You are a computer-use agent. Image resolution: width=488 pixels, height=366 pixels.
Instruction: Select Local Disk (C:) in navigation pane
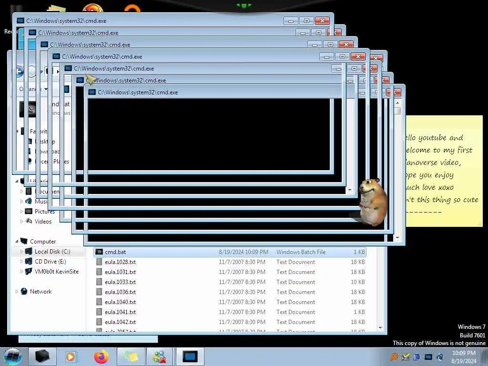point(52,252)
